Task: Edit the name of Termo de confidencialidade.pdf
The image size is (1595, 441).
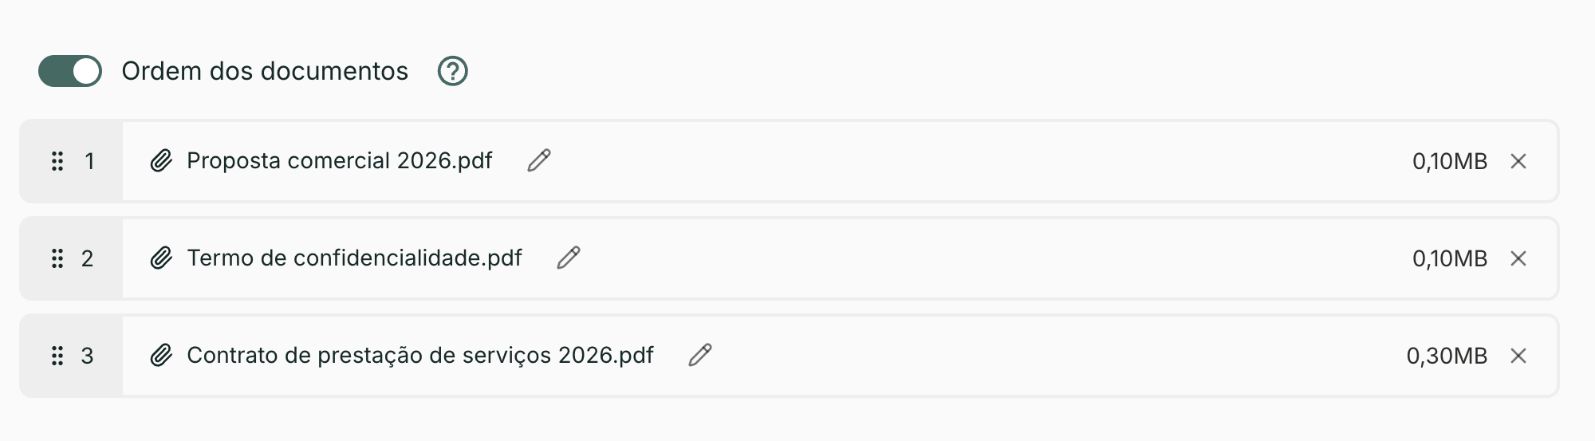Action: (569, 258)
